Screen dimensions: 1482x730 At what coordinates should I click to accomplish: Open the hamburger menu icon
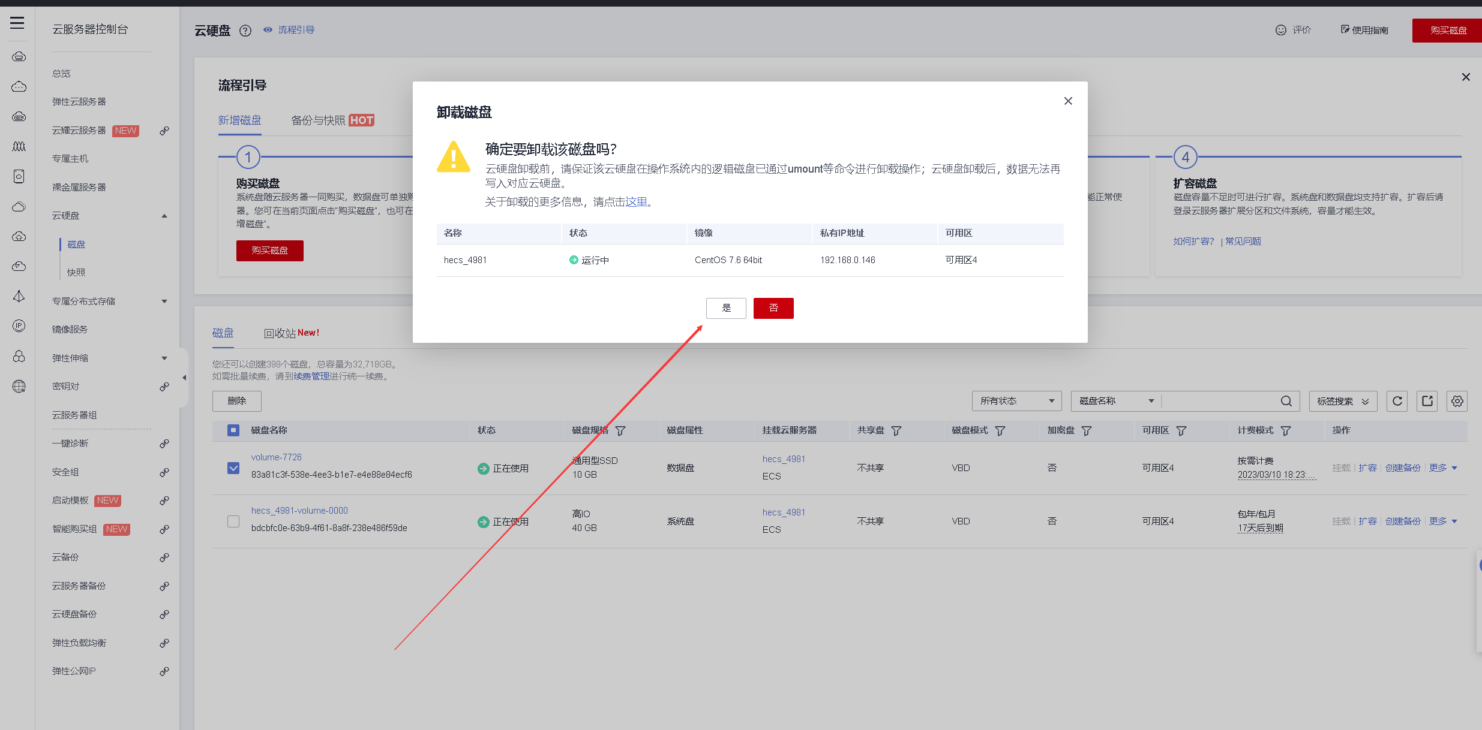coord(17,23)
